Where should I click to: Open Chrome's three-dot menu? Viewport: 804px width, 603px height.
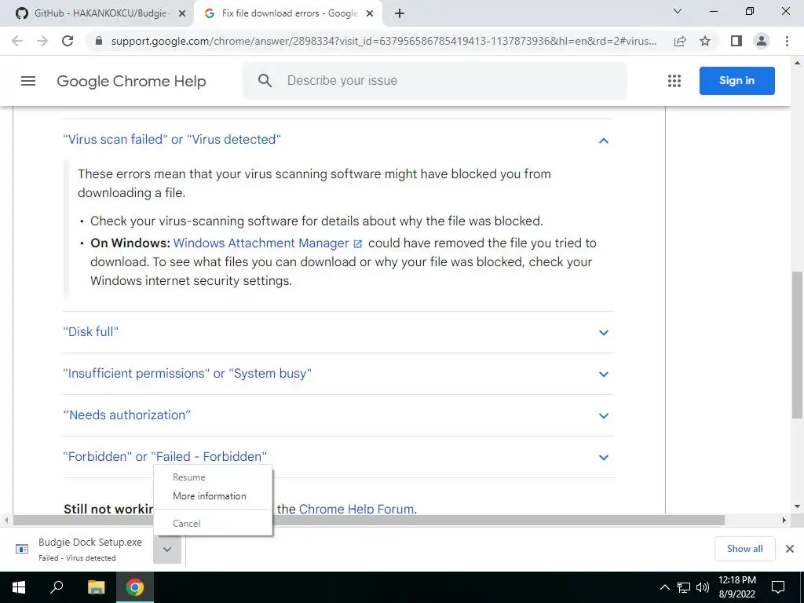click(x=787, y=41)
